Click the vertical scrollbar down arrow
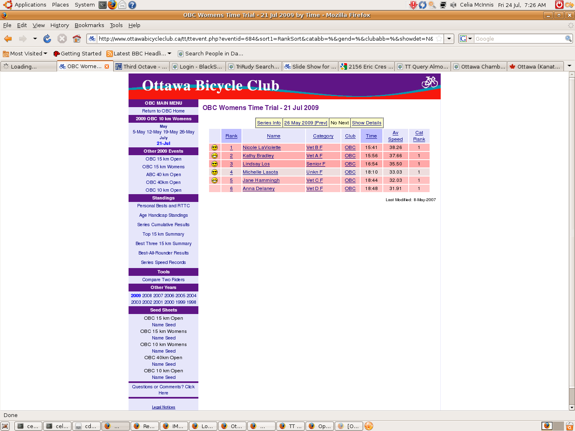575x431 pixels. click(x=571, y=408)
